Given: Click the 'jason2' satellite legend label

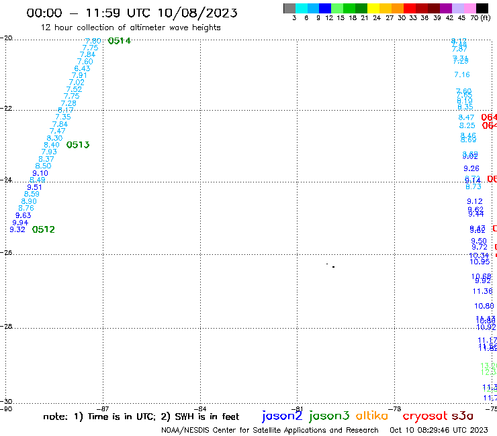Looking at the screenshot, I should pos(282,416).
